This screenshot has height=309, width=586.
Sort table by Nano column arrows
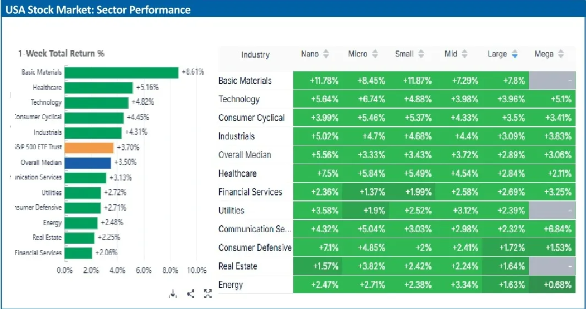(x=326, y=54)
